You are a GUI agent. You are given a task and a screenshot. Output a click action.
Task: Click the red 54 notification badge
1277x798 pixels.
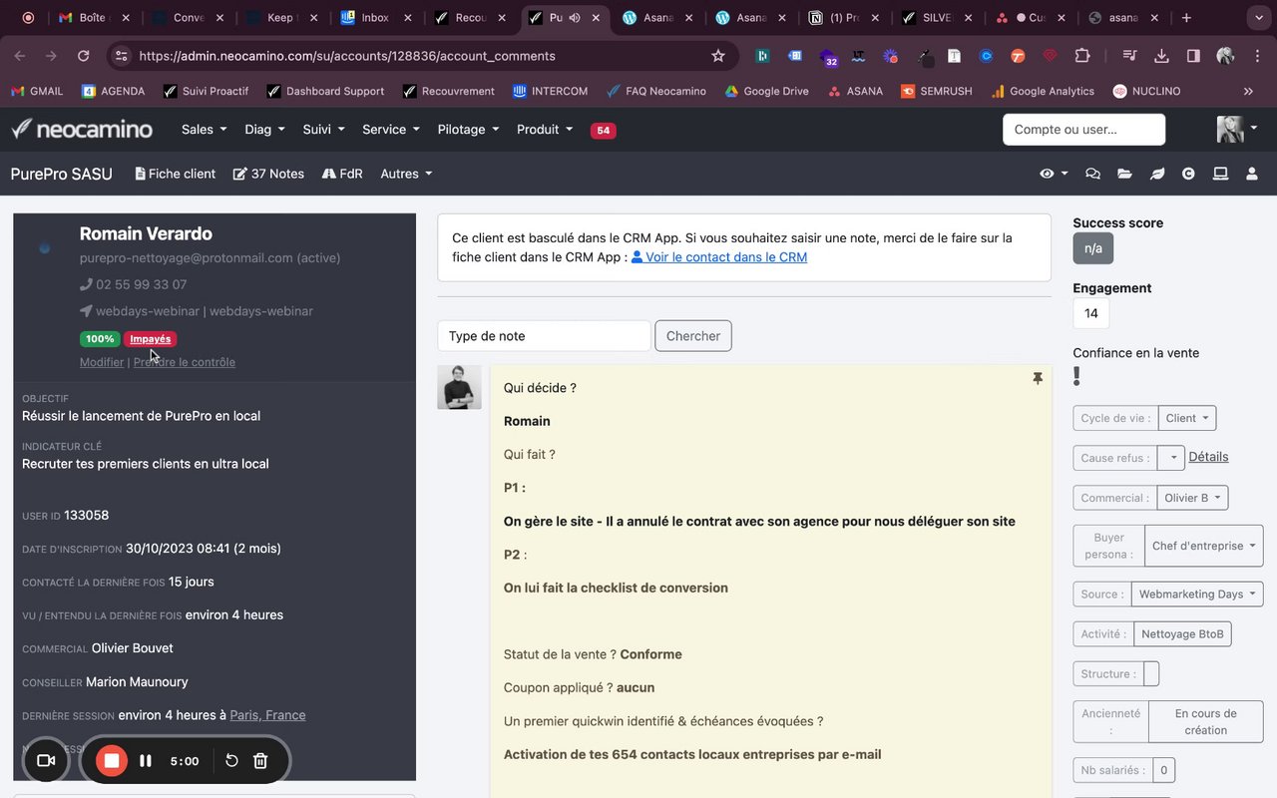coord(603,131)
